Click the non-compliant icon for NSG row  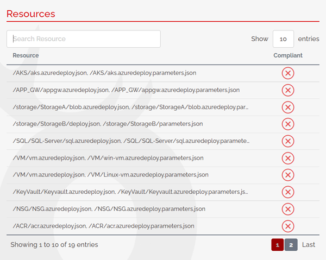288,209
